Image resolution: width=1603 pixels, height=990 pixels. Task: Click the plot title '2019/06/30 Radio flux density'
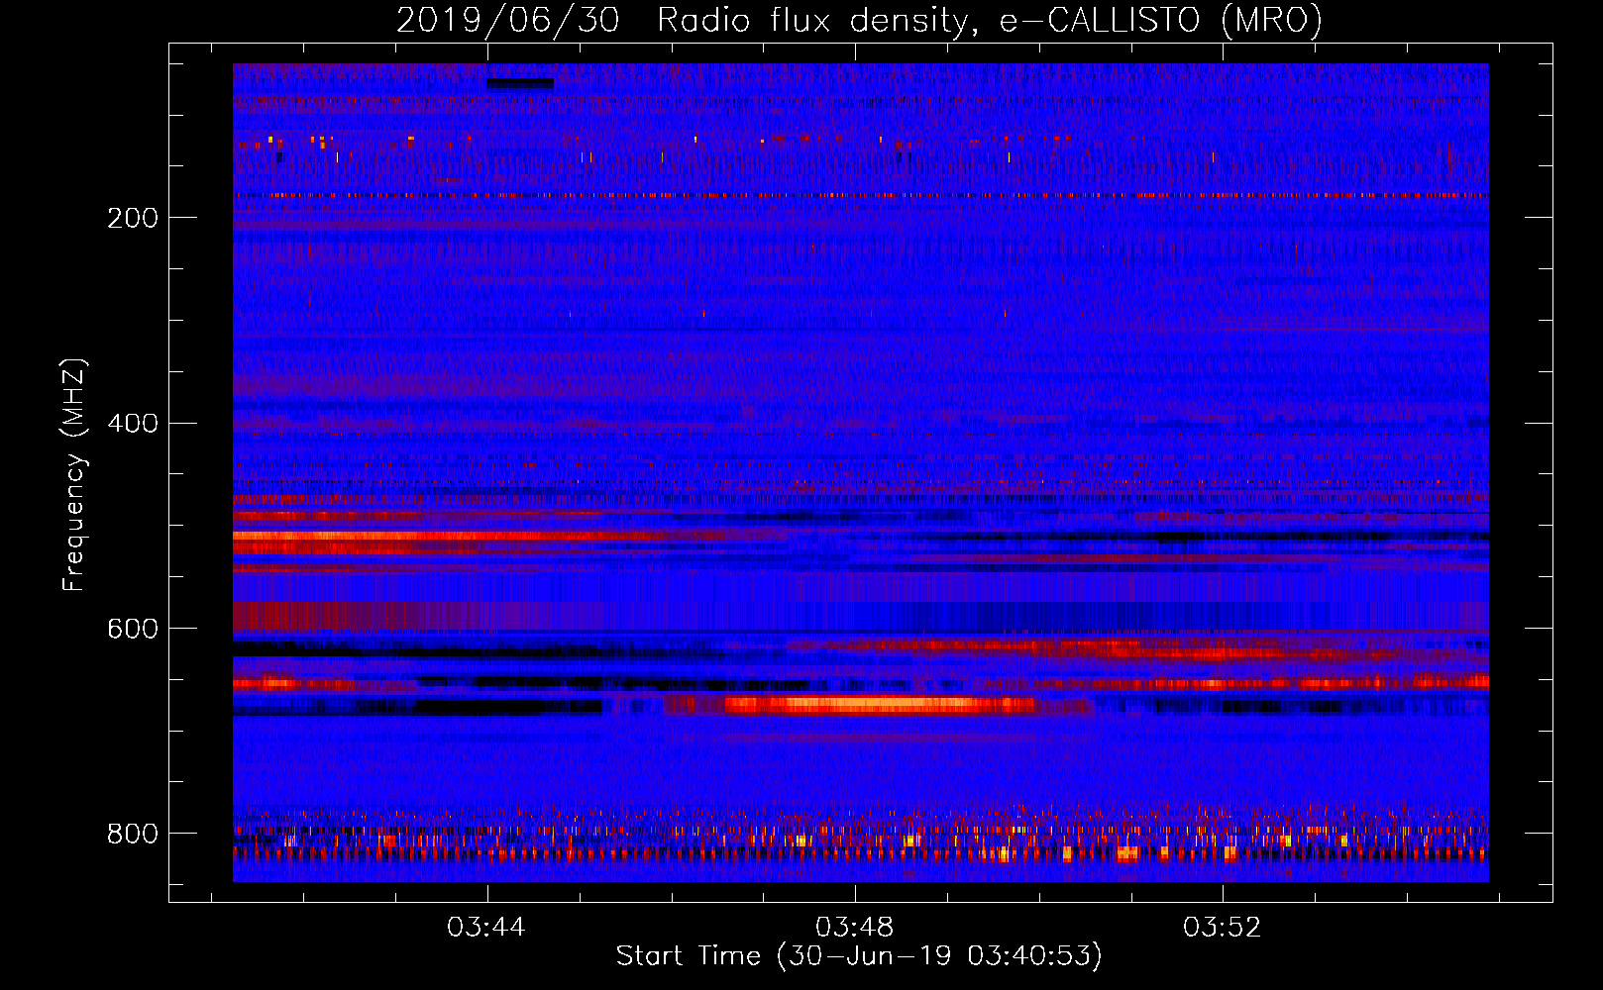click(859, 20)
